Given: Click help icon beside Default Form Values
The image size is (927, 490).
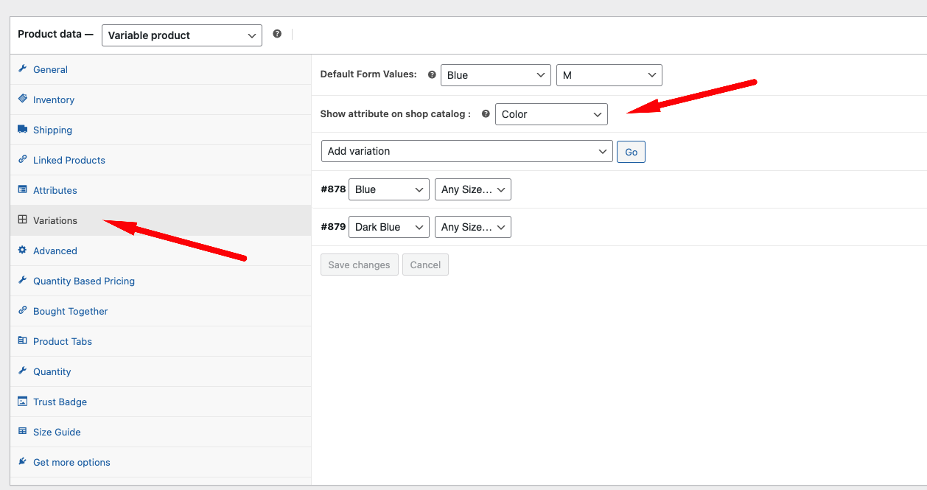Looking at the screenshot, I should [432, 74].
